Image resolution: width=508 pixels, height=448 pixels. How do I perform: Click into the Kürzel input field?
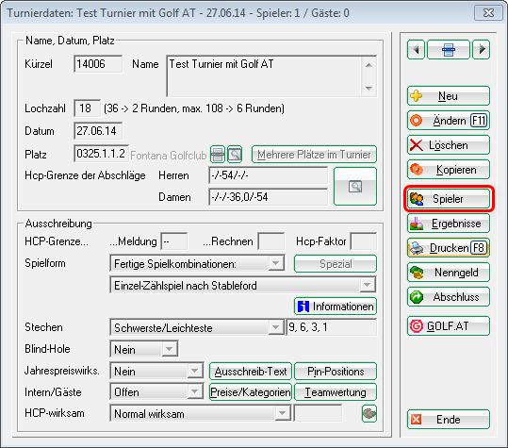(x=98, y=64)
